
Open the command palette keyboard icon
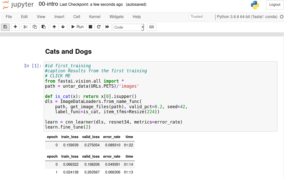click(151, 27)
